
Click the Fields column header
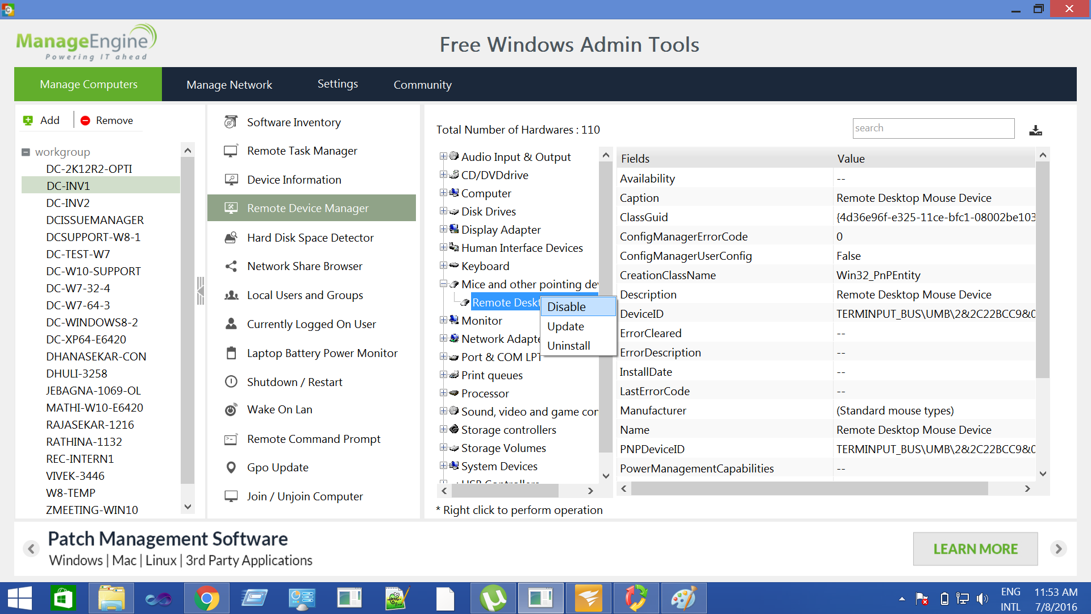pyautogui.click(x=724, y=159)
